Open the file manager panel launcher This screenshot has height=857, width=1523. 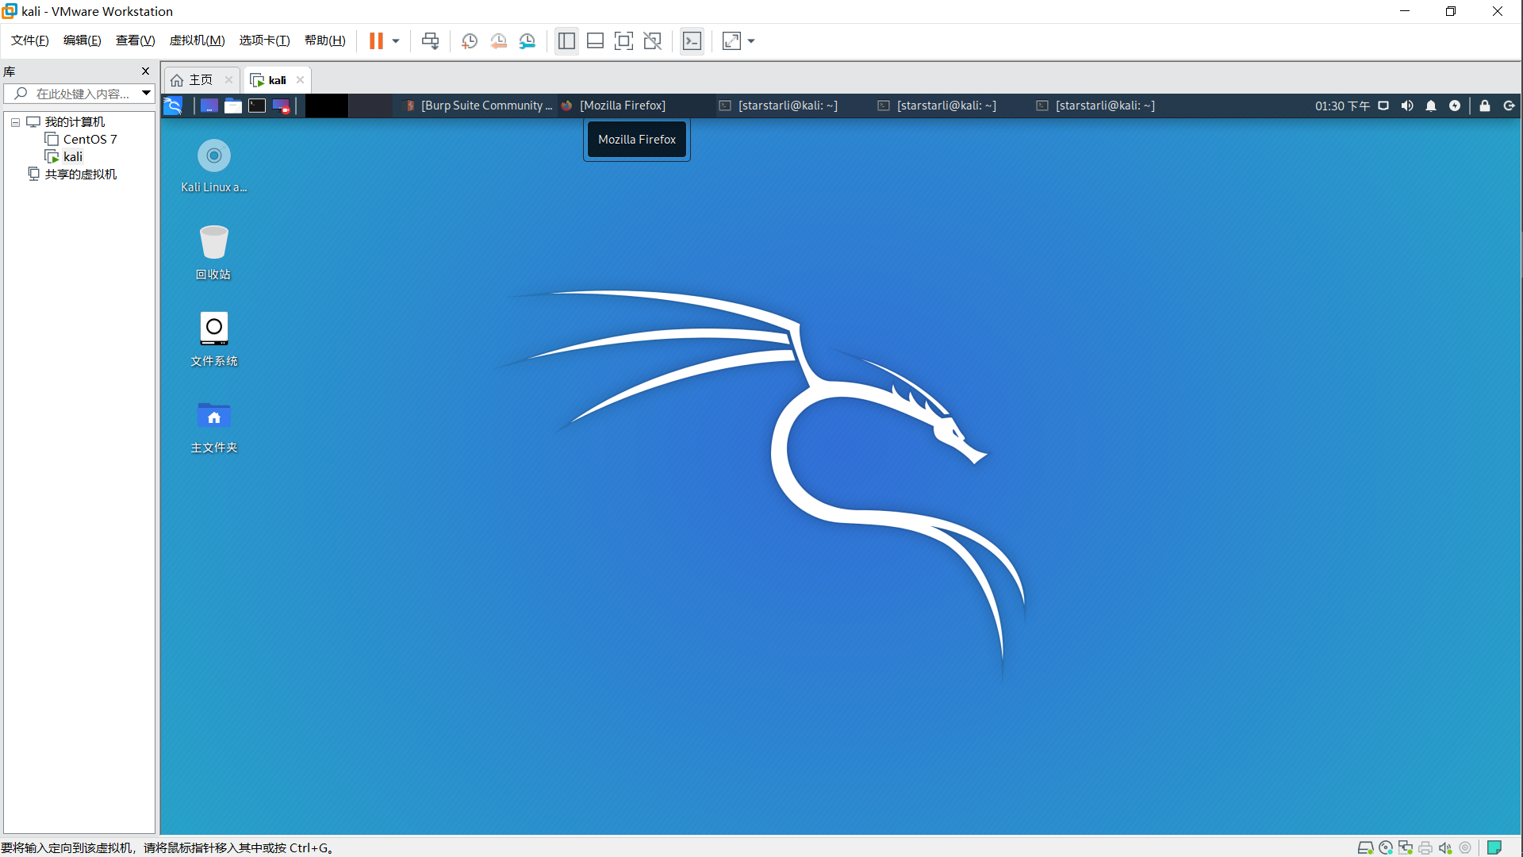click(232, 106)
